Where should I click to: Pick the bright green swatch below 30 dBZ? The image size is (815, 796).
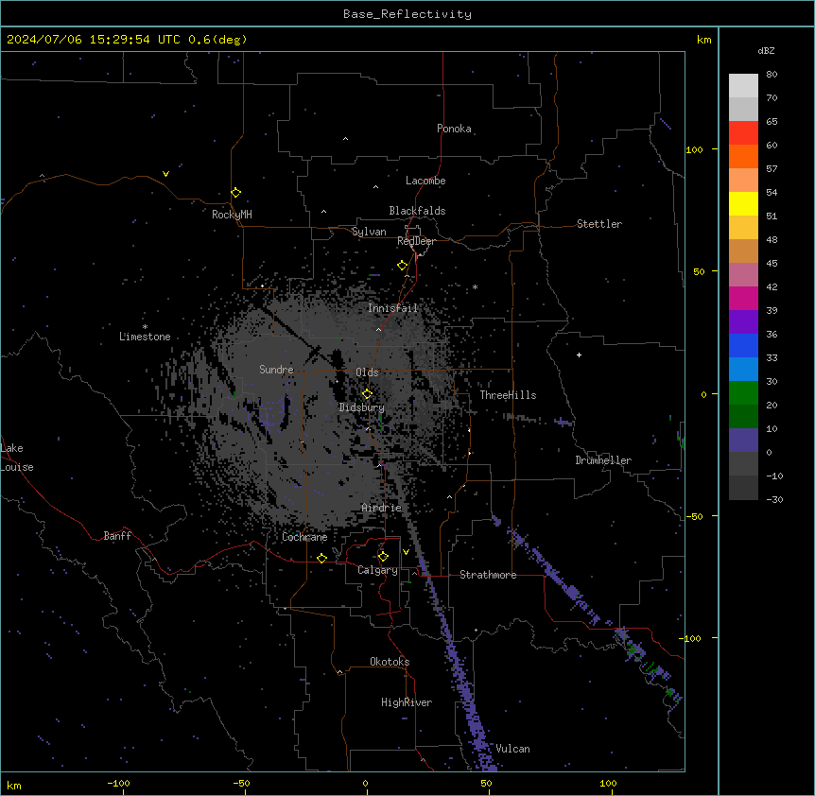point(743,393)
